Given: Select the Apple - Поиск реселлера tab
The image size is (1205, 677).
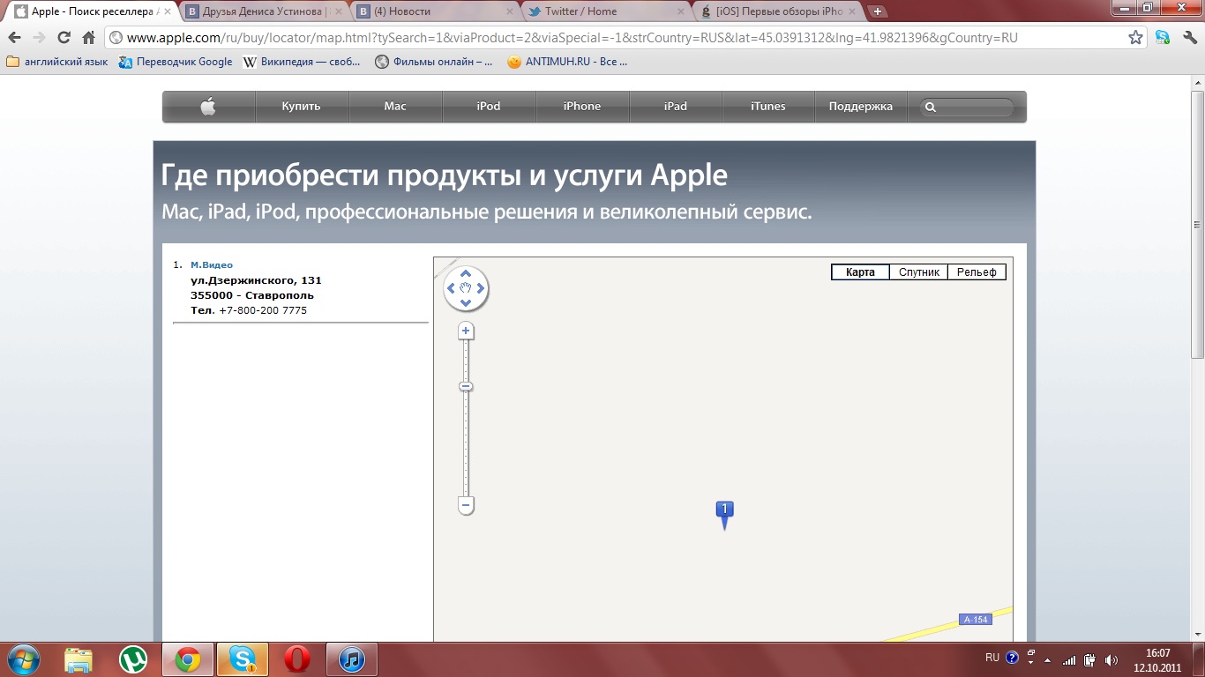Looking at the screenshot, I should click(93, 11).
